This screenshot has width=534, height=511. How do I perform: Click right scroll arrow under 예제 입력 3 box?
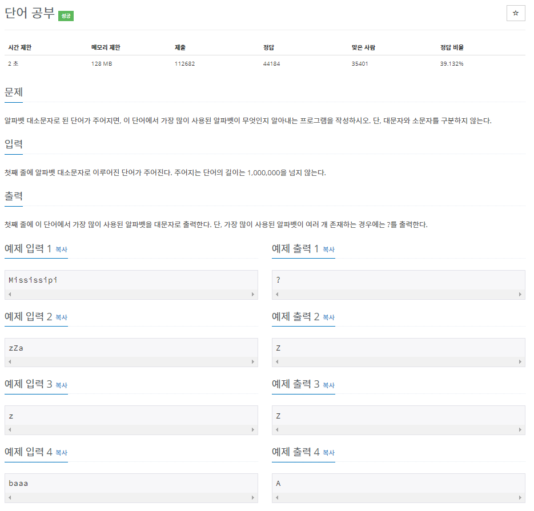click(252, 429)
